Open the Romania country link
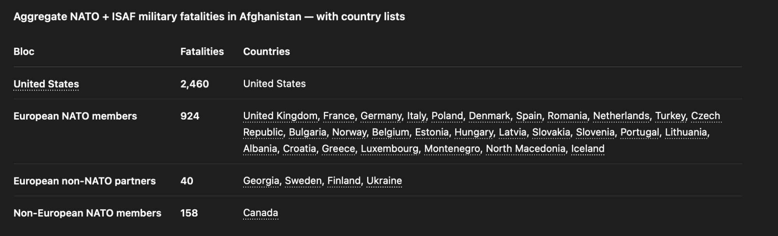Screen dimensions: 778x236 [x=567, y=116]
